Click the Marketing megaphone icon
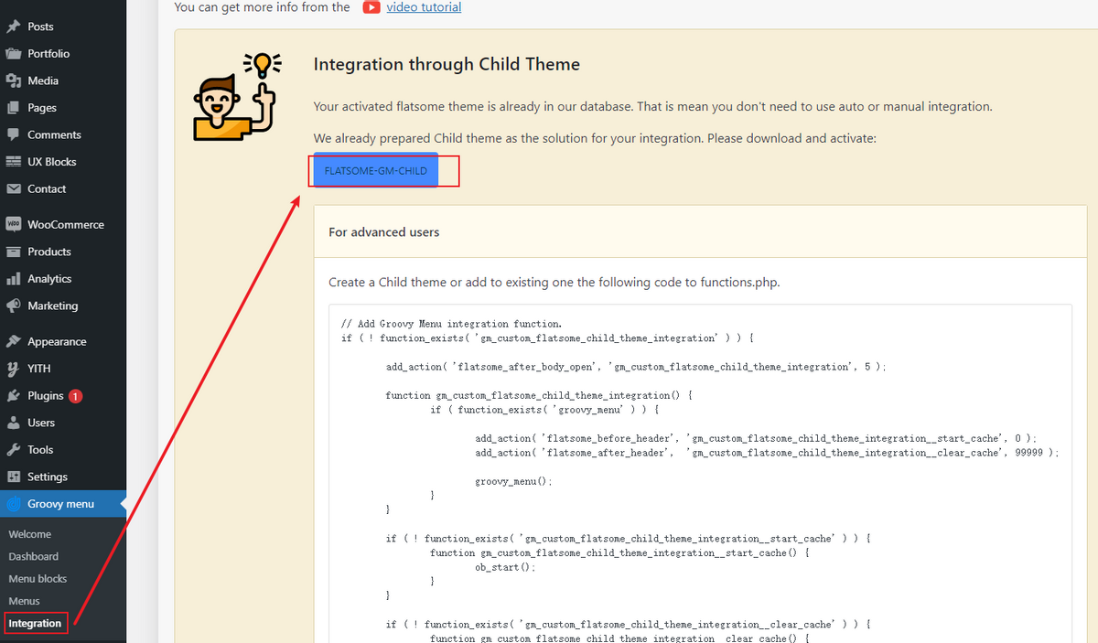Screen dimensions: 1098x643 coord(13,305)
